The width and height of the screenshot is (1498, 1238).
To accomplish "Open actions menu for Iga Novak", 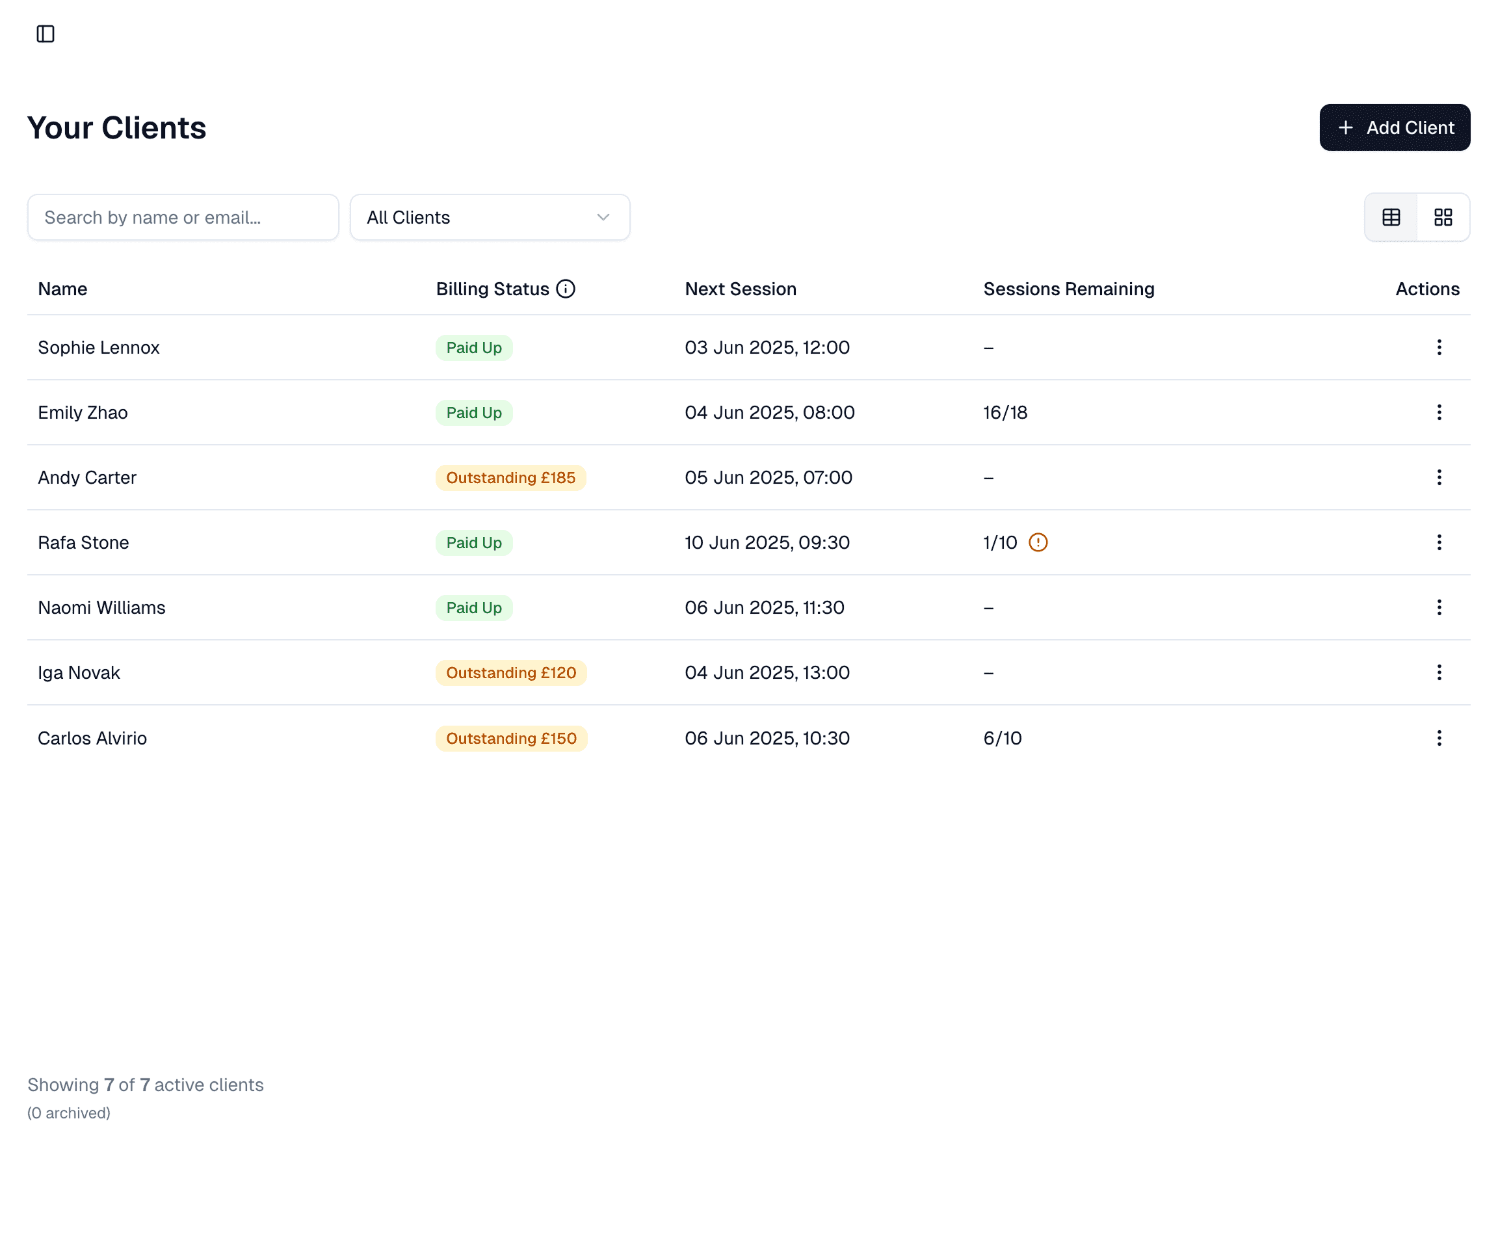I will pos(1438,672).
